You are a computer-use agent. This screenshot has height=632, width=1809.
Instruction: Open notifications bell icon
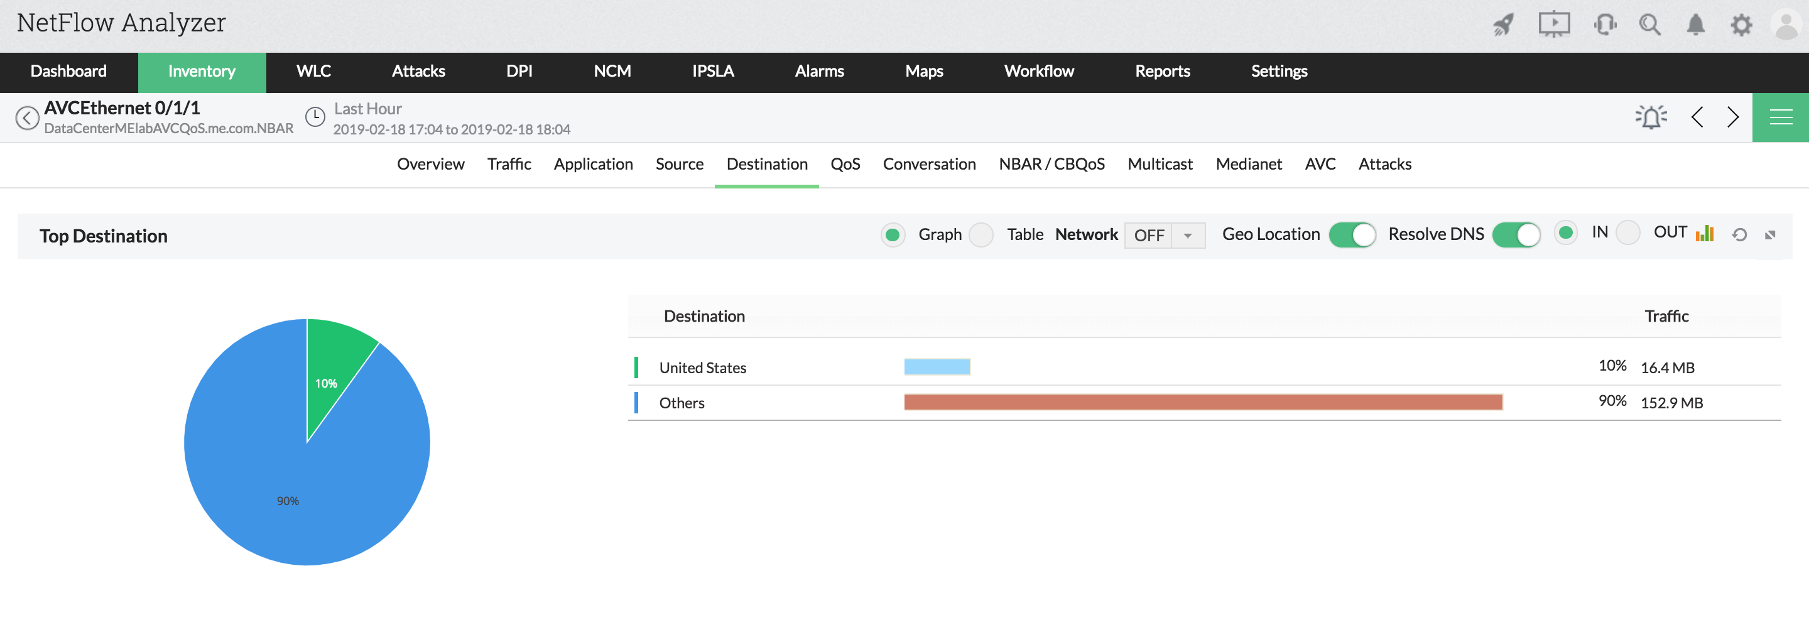pyautogui.click(x=1695, y=25)
